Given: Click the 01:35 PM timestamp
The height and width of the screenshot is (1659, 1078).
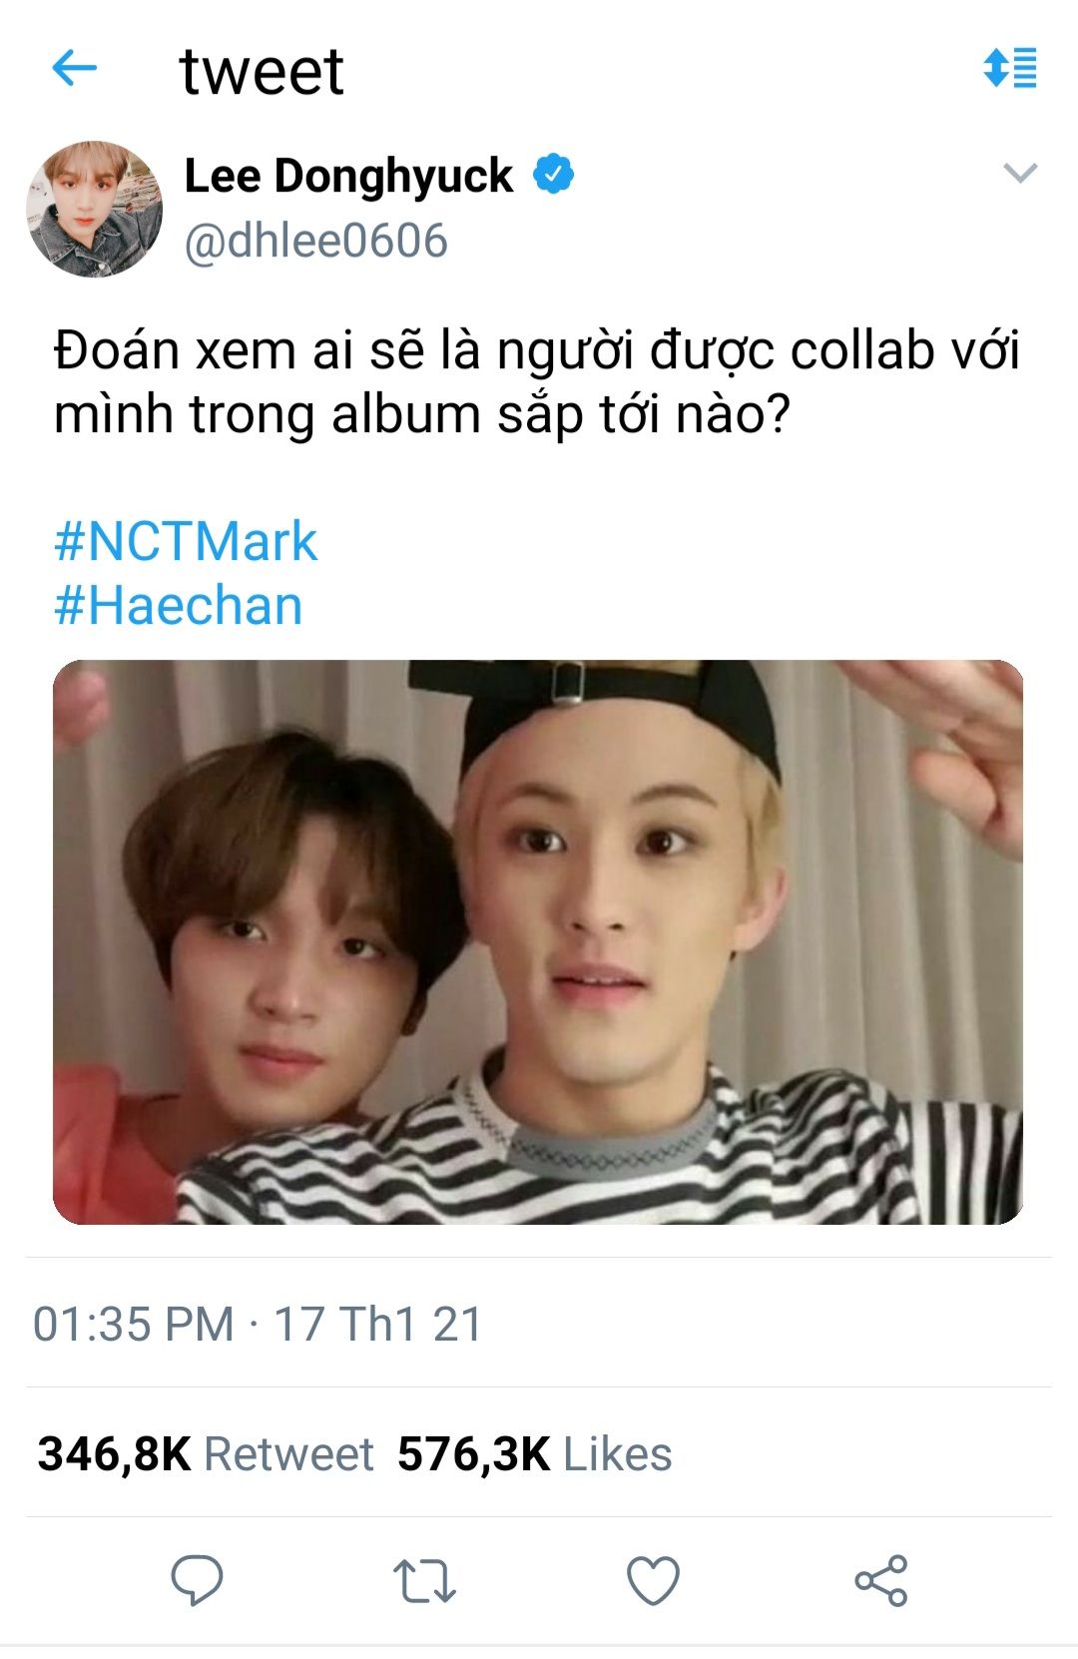Looking at the screenshot, I should (133, 1325).
